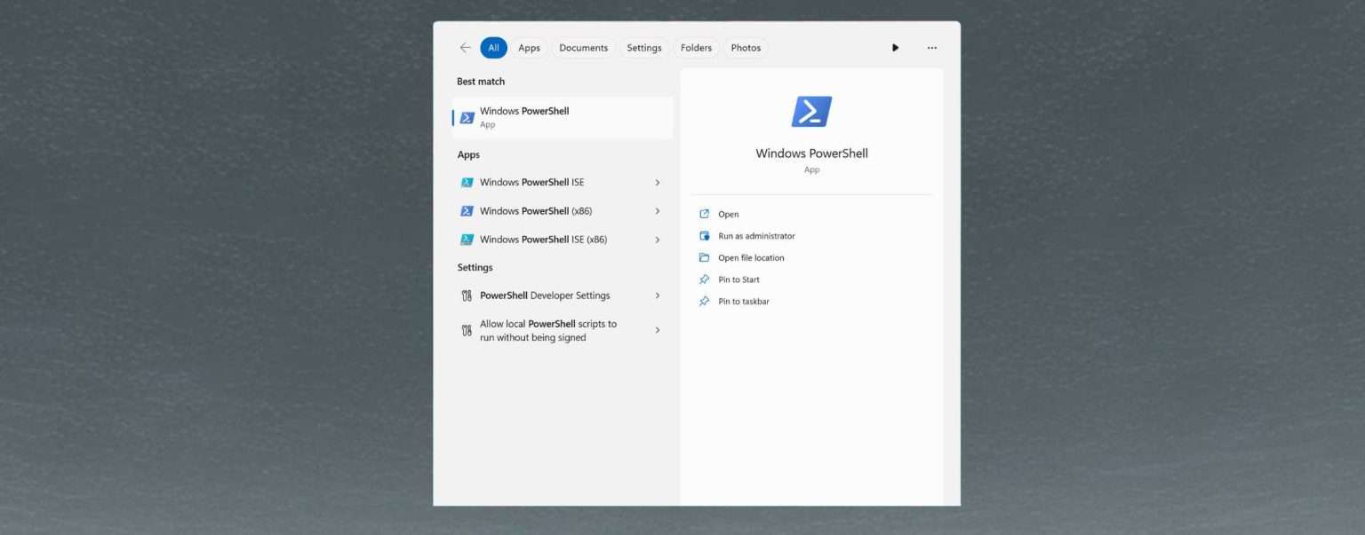Click the Windows PowerShell ISE app icon
1365x535 pixels.
467,183
